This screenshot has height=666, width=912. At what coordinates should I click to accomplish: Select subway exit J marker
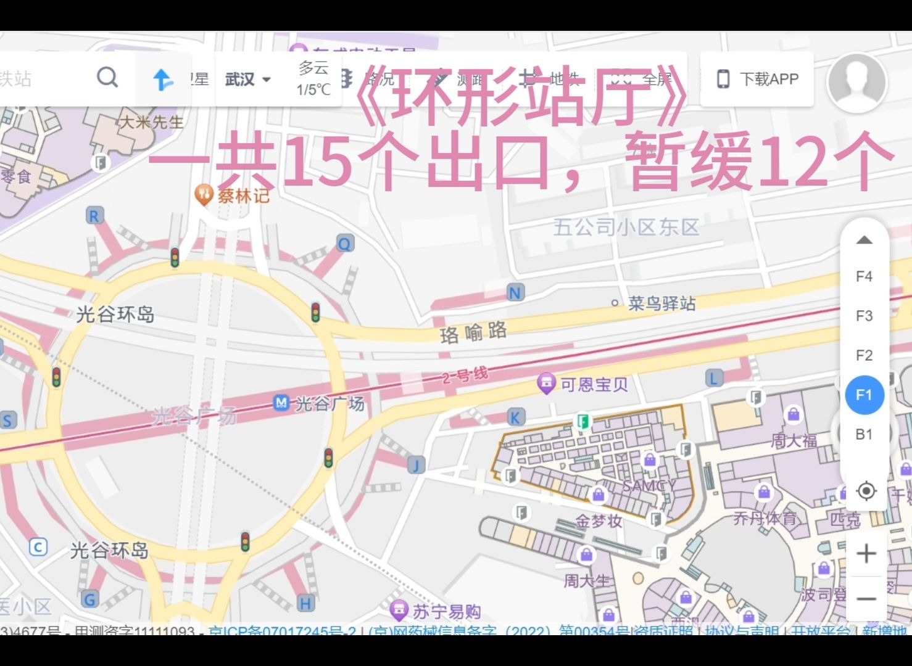click(x=416, y=465)
